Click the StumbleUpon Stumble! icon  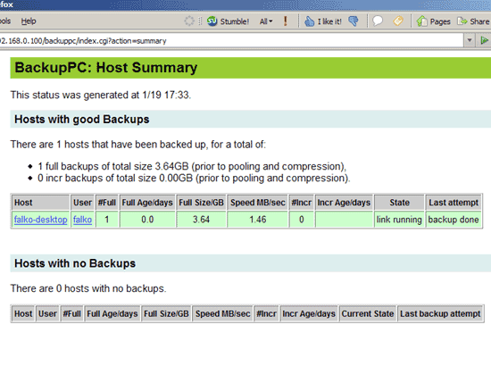212,21
